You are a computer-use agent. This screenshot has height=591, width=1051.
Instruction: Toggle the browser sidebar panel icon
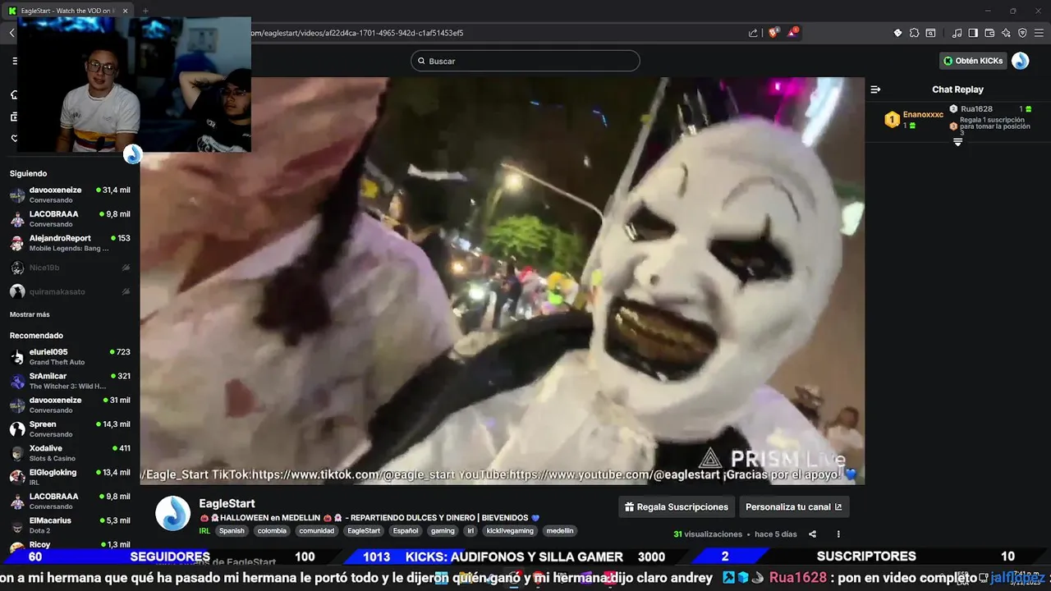point(973,33)
